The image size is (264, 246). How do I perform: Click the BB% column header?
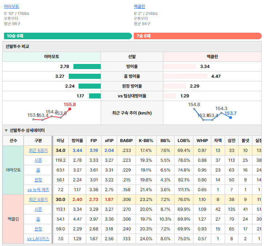click(x=165, y=141)
